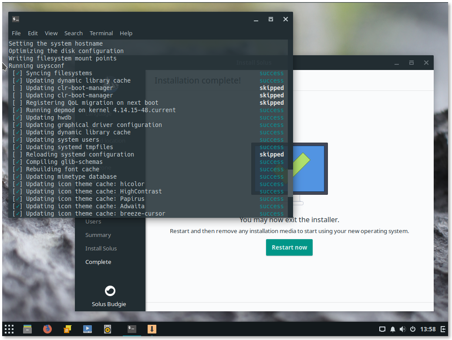
Task: Click 'Updating graphical driver configuration' line
Action: click(x=94, y=125)
